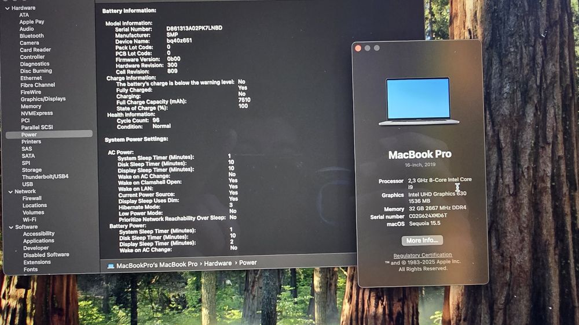Click the computer icon in the path bar
579x325 pixels.
[x=111, y=266]
